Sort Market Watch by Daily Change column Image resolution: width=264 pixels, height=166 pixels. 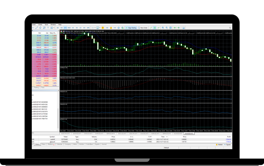(x=53, y=33)
